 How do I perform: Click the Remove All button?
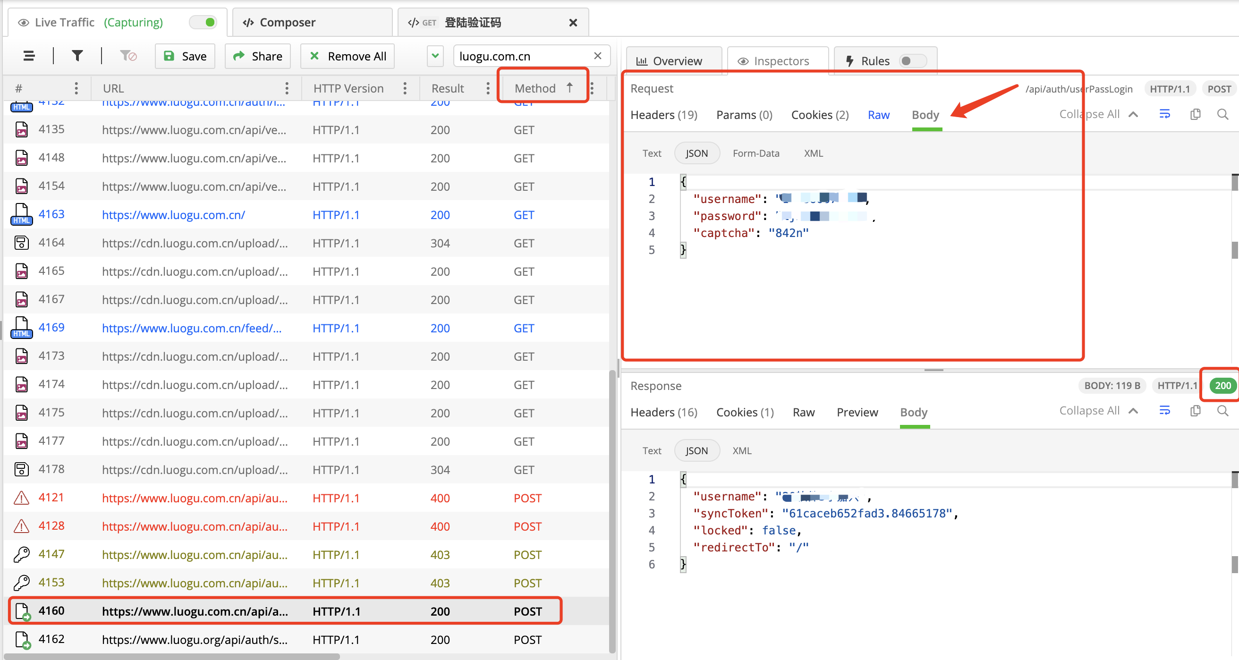point(347,56)
